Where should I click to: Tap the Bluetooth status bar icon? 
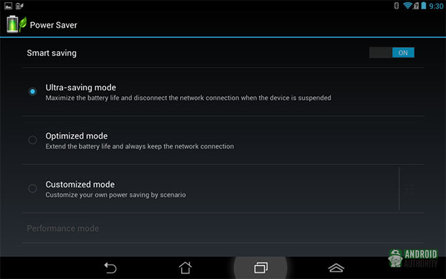click(x=396, y=6)
